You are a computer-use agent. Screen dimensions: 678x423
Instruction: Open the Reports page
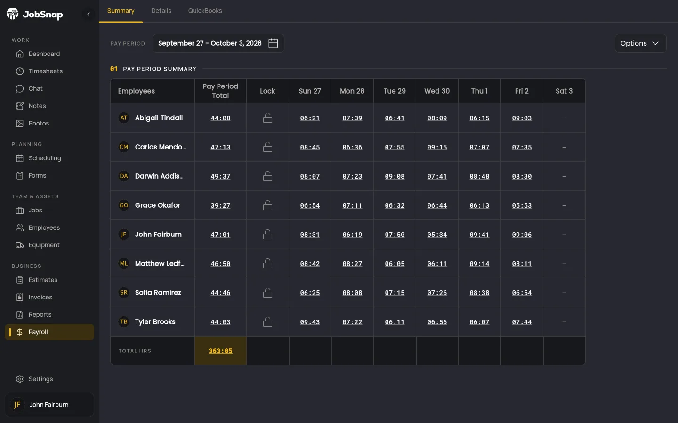[49, 314]
